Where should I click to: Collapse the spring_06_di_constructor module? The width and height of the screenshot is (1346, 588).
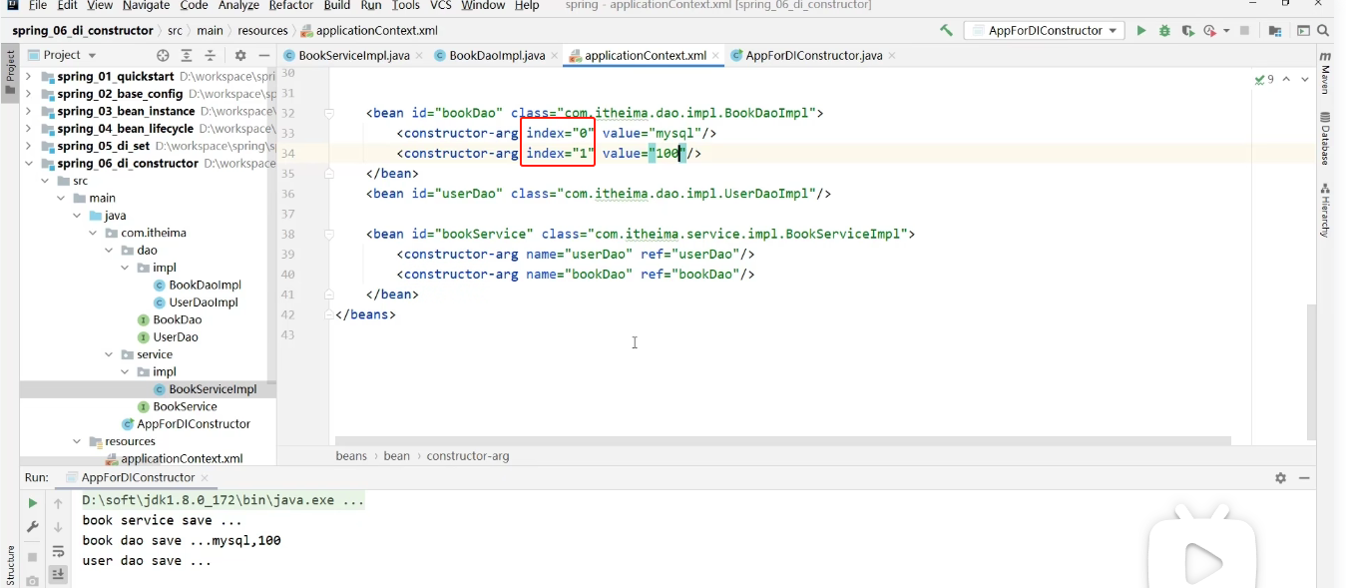tap(28, 164)
